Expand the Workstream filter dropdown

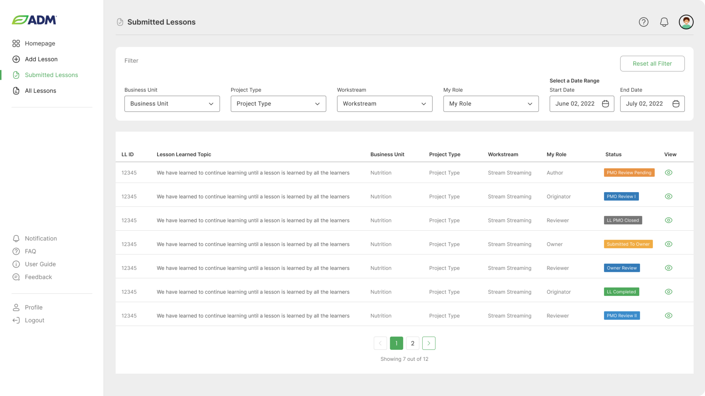[385, 104]
